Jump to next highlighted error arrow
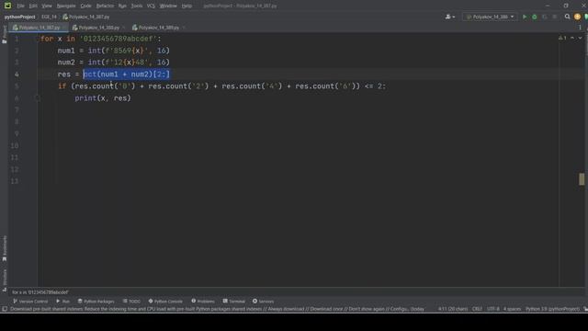Viewport: 588px width, 331px height. coord(580,38)
